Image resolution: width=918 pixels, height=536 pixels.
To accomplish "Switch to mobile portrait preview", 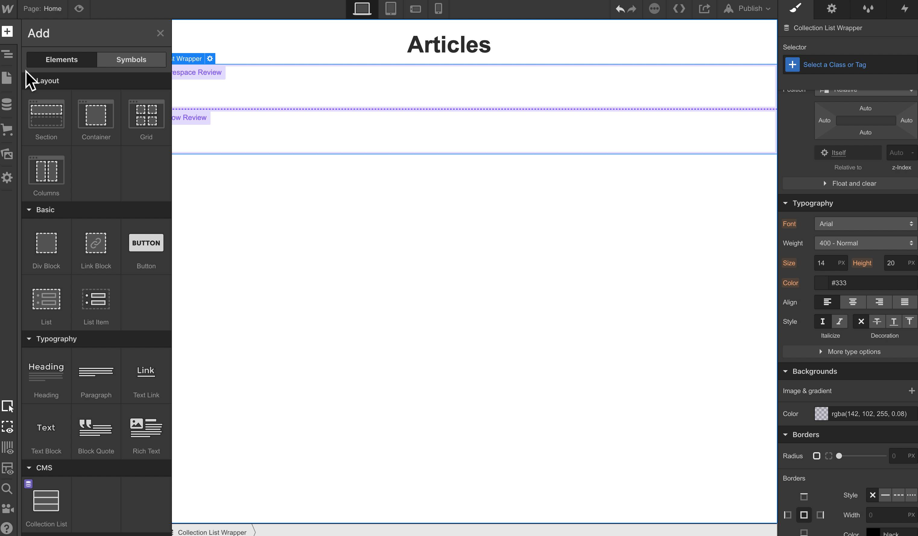I will (438, 8).
